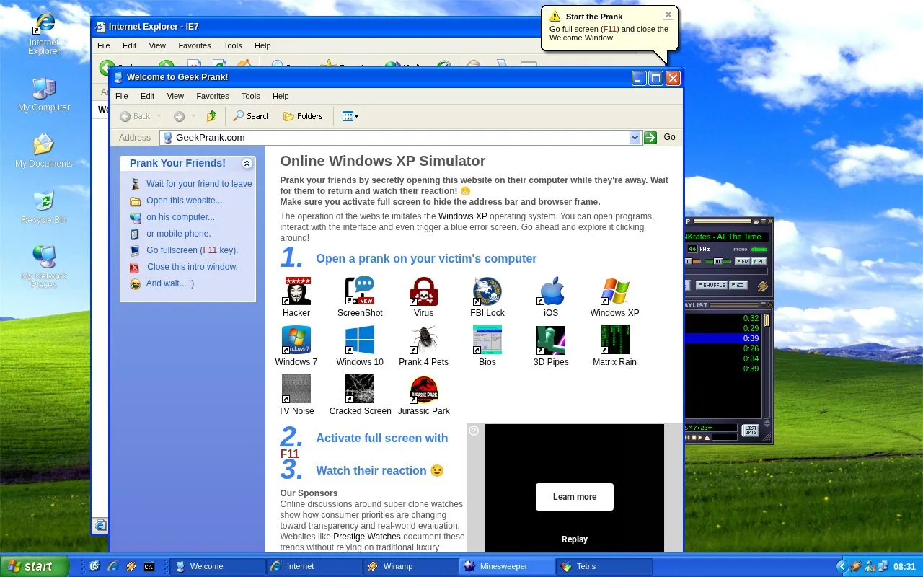Open Edit menu in Geek Prank window

(147, 96)
